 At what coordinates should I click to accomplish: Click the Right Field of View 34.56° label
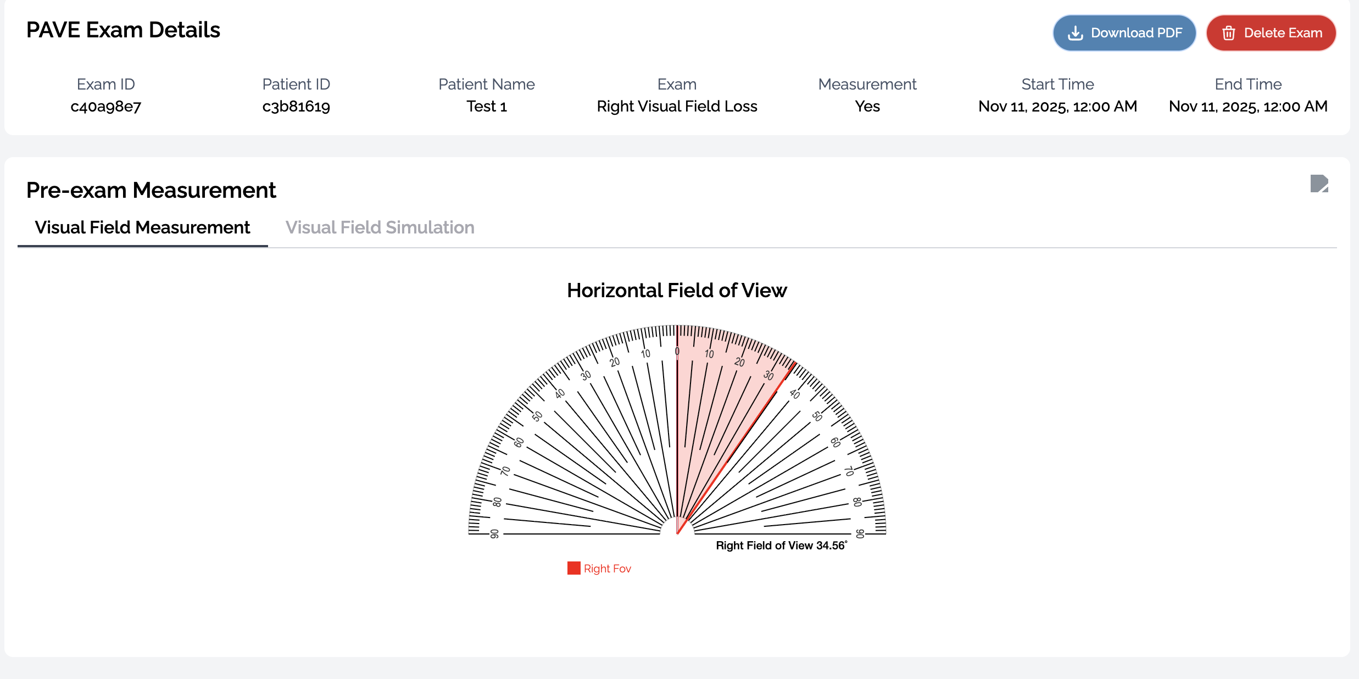coord(781,546)
